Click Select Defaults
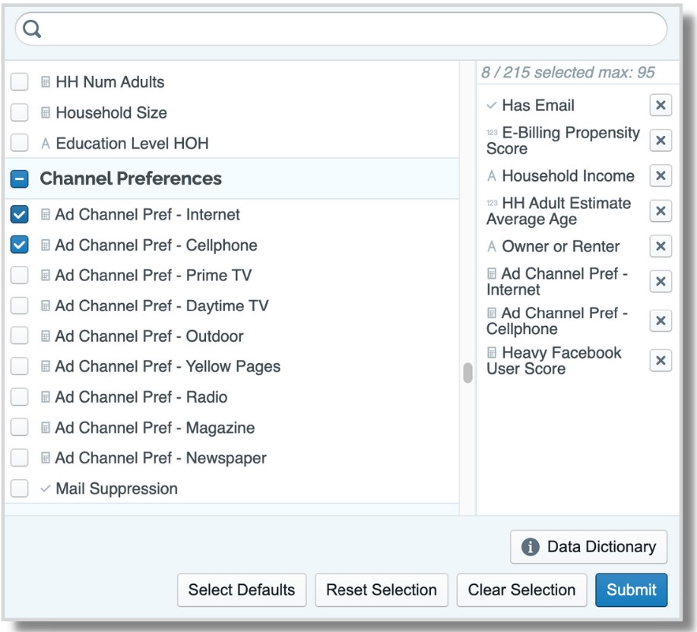This screenshot has height=632, width=697. point(241,589)
